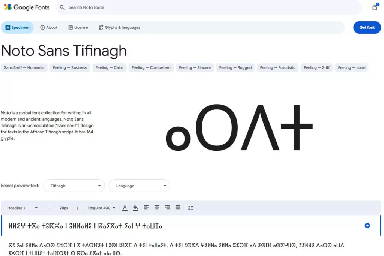Focus the Search Noto fonts field
384x256 pixels.
(208, 7)
